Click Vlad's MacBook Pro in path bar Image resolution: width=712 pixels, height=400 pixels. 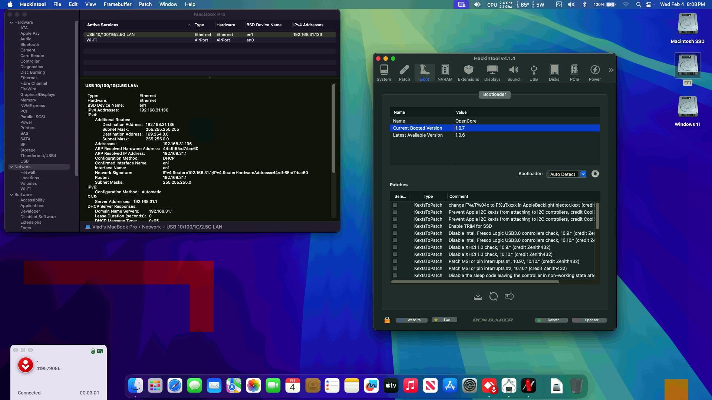[x=115, y=227]
